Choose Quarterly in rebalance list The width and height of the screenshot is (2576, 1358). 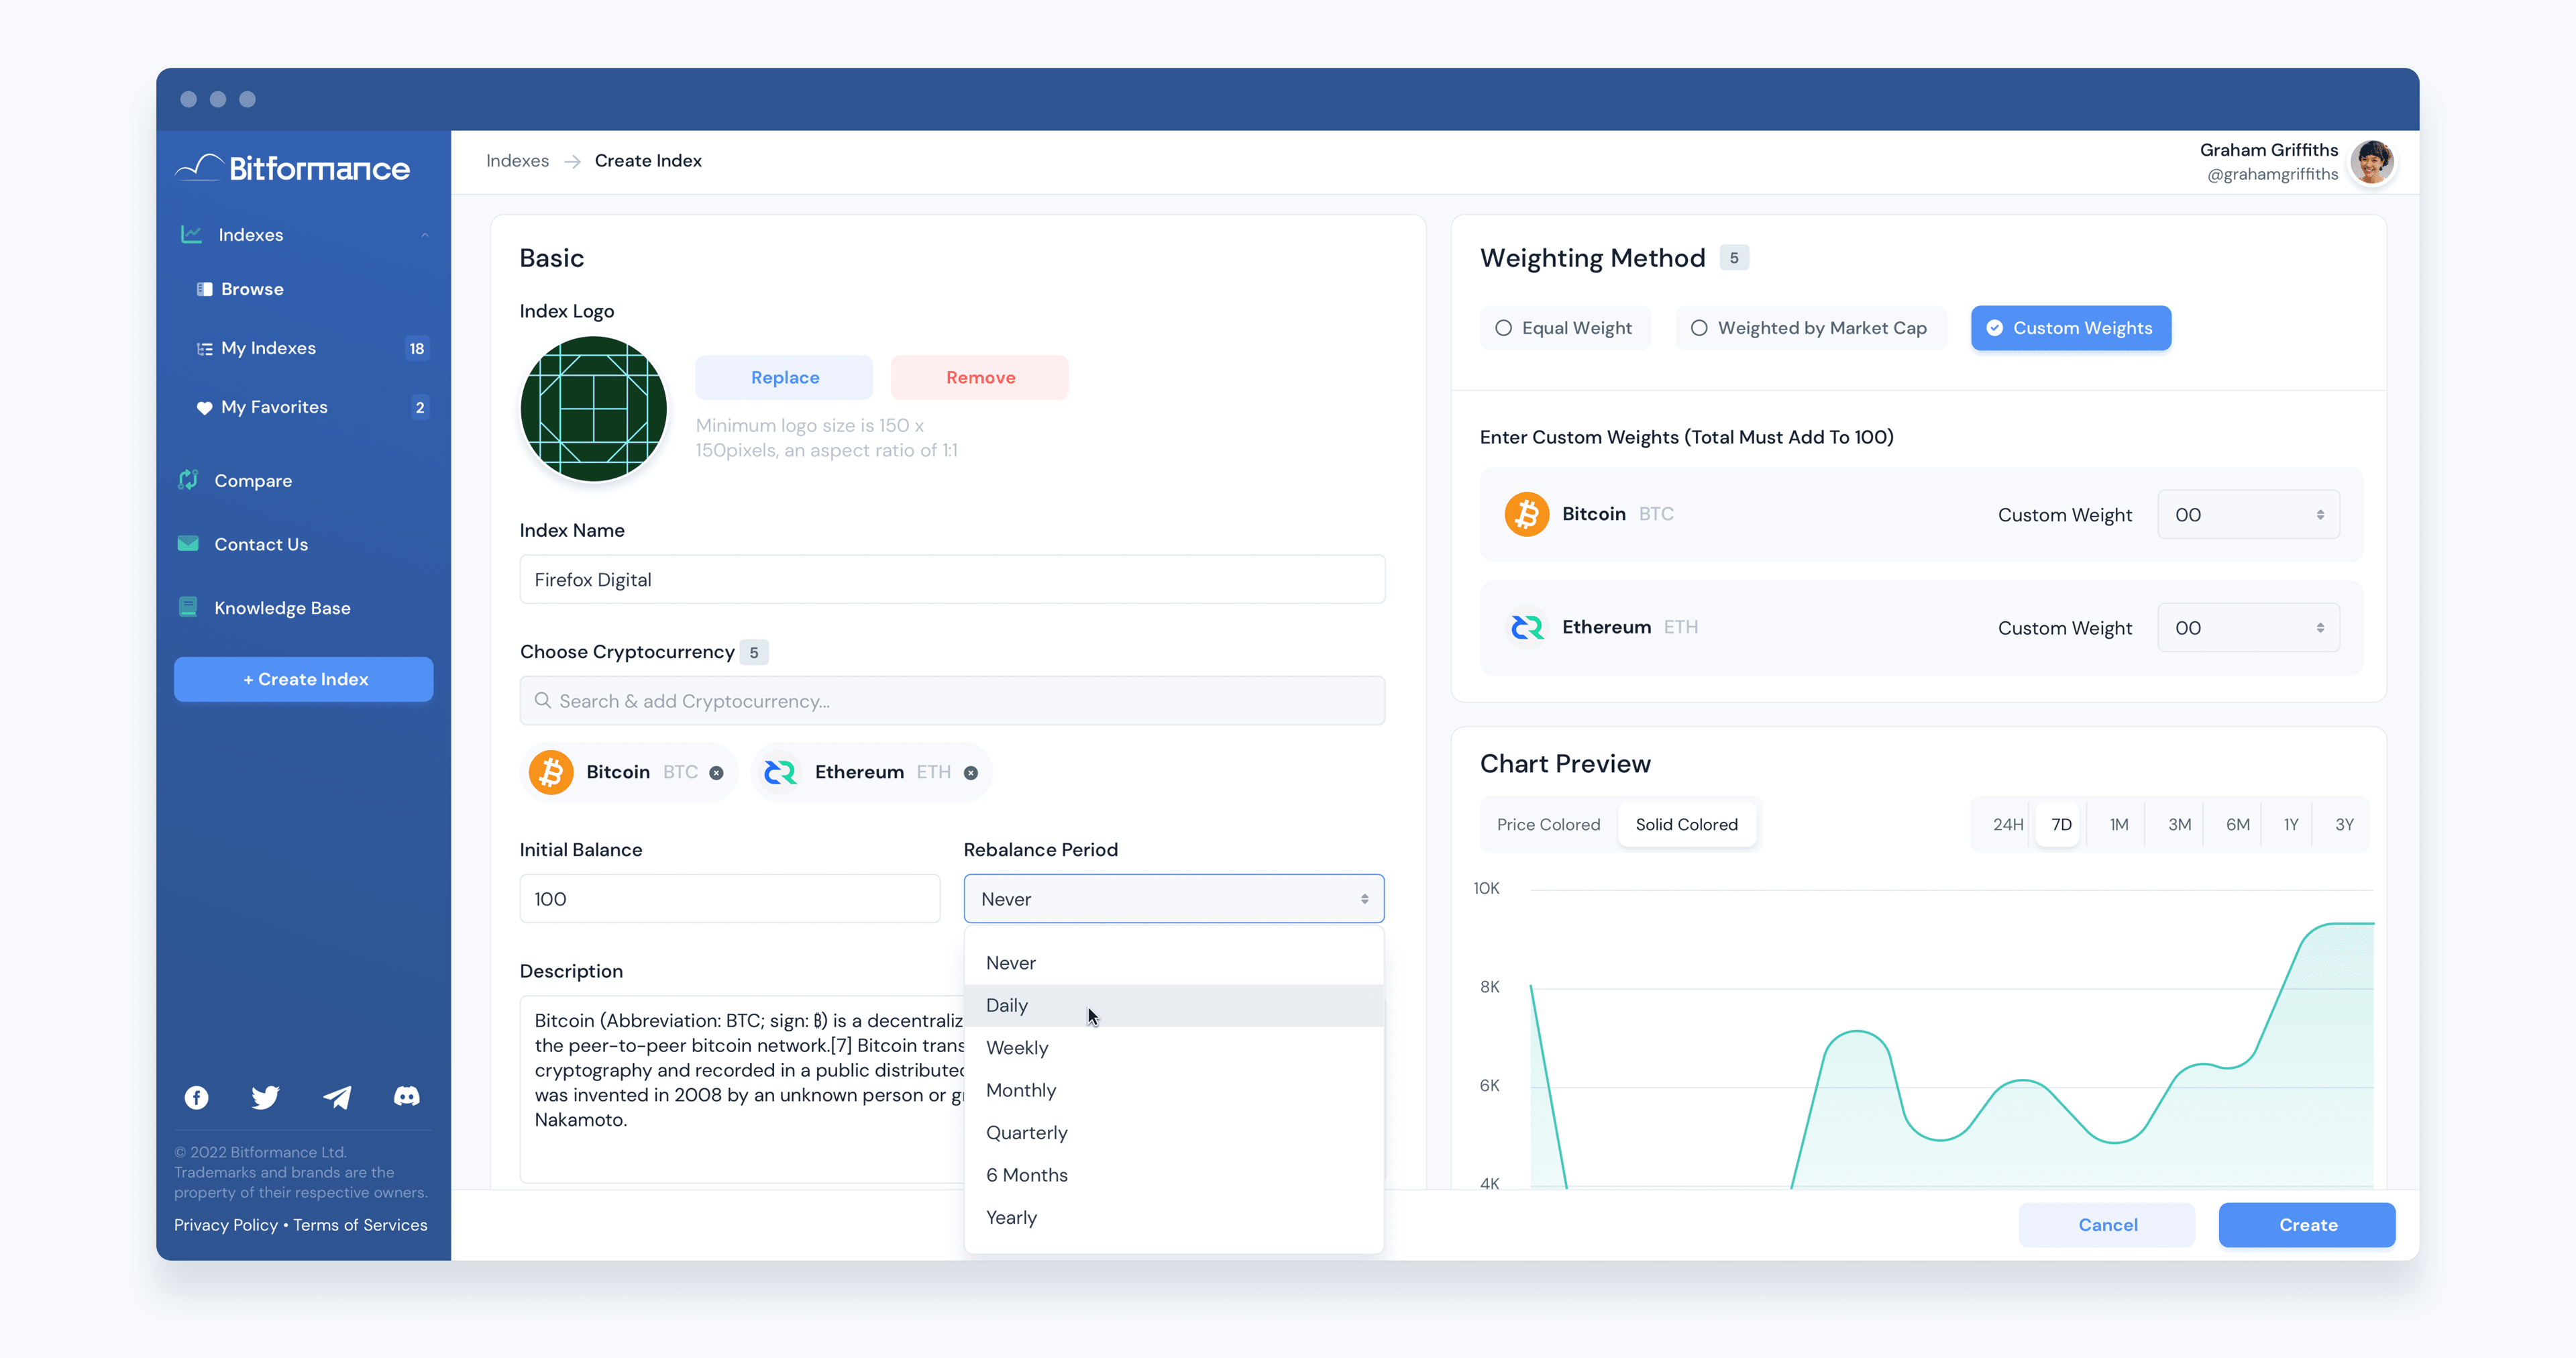(x=1174, y=1132)
